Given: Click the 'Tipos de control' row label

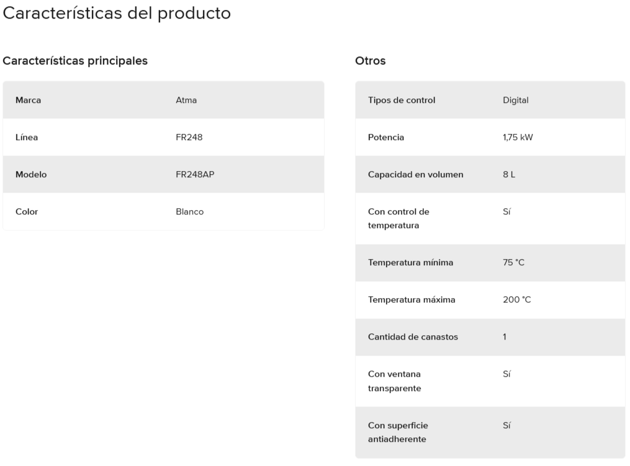Looking at the screenshot, I should (402, 100).
